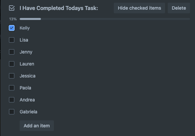Tick the Jessica checkbox

pos(12,76)
